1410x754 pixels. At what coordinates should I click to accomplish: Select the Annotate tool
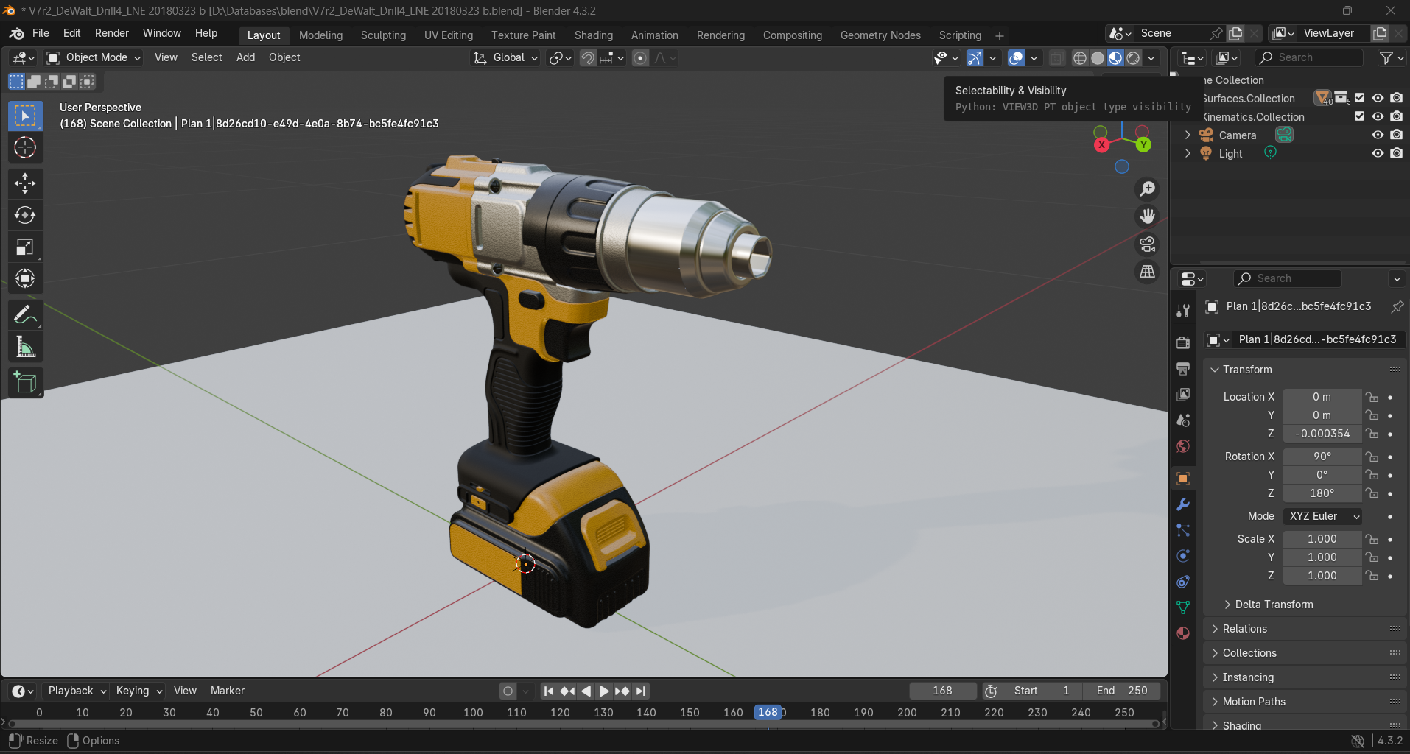(x=25, y=314)
